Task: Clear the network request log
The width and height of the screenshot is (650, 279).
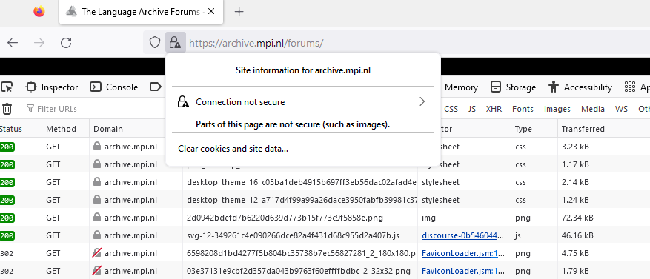Action: tap(7, 109)
